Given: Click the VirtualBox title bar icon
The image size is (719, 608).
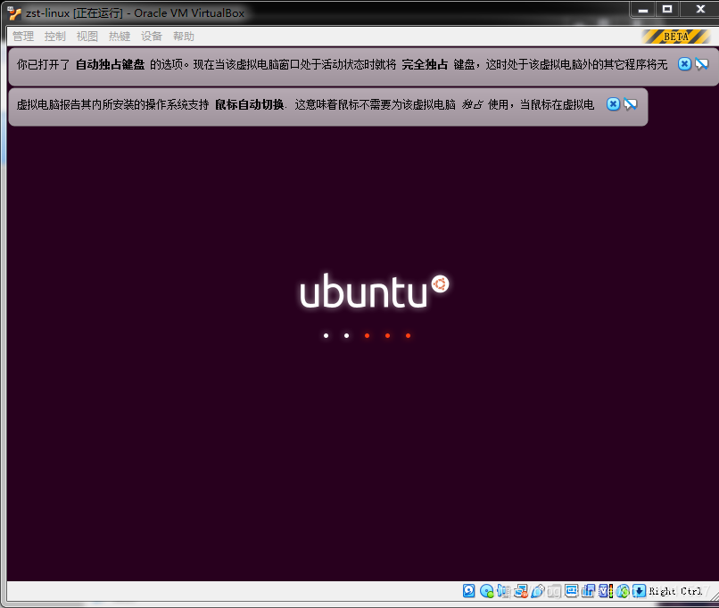Looking at the screenshot, I should click(x=14, y=12).
